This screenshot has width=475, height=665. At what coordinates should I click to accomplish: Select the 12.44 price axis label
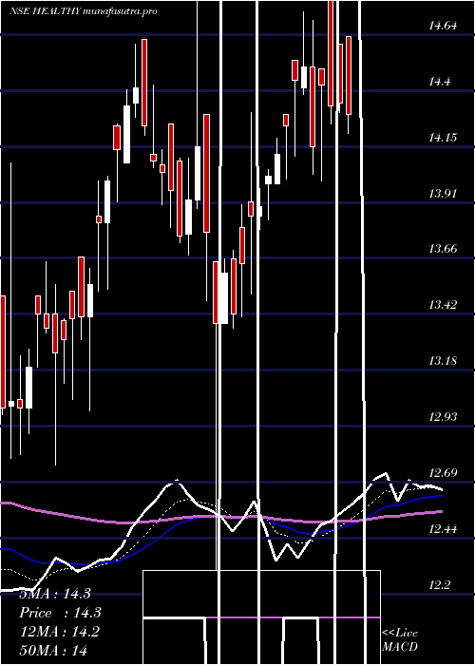click(443, 528)
